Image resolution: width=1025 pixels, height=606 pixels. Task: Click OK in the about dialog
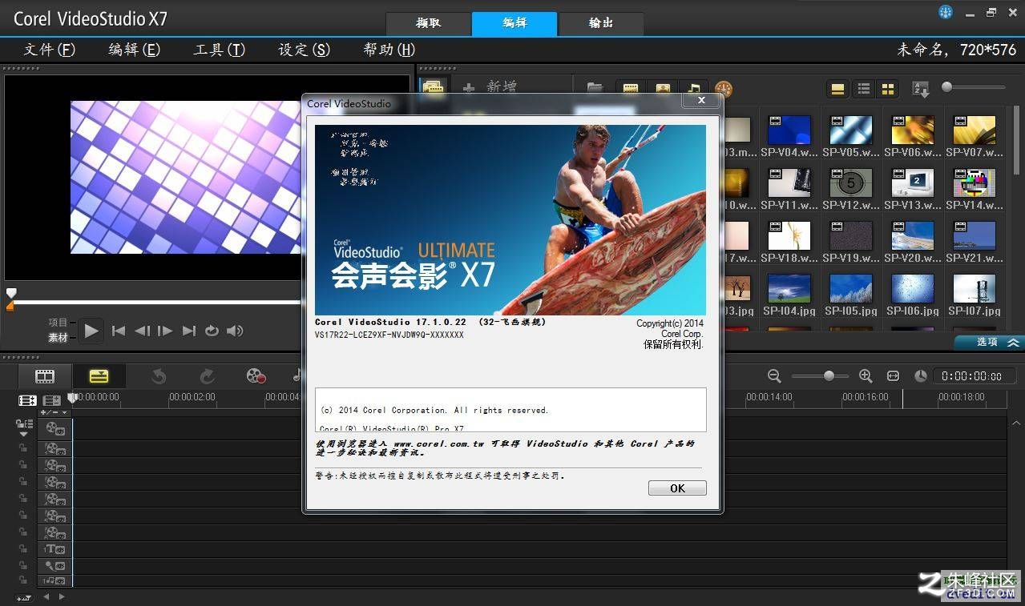[677, 488]
